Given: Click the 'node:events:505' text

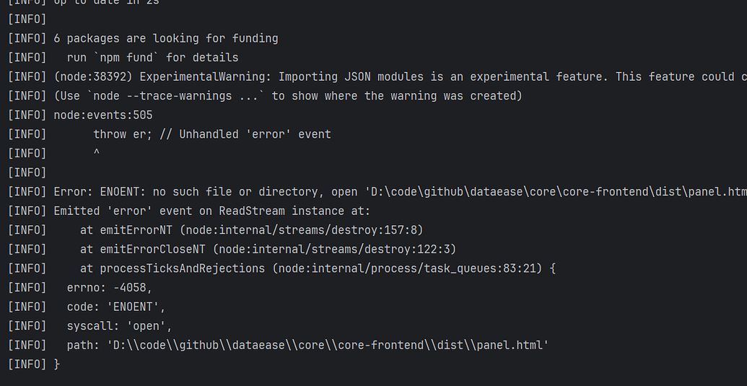Looking at the screenshot, I should coord(103,115).
